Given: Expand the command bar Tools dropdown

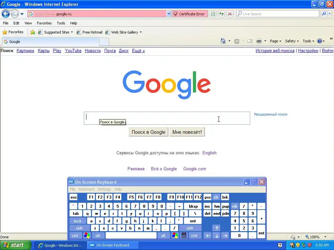Looking at the screenshot, I should click(x=309, y=41).
